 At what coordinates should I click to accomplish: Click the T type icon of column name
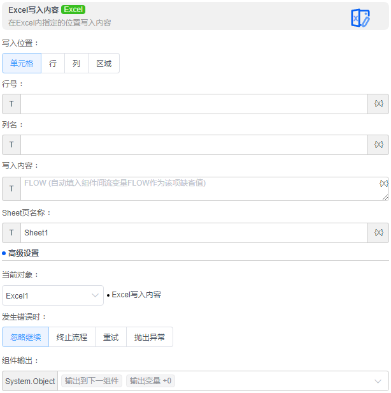11,145
